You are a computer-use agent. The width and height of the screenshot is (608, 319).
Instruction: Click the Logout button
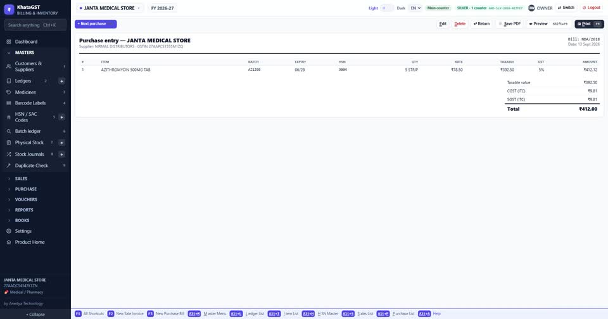[x=592, y=8]
